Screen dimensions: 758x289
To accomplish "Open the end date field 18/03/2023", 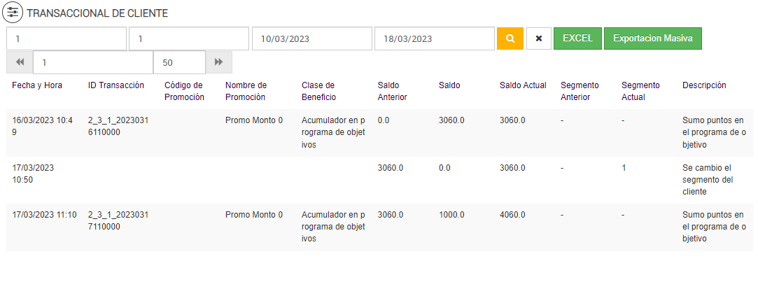I will coord(434,38).
